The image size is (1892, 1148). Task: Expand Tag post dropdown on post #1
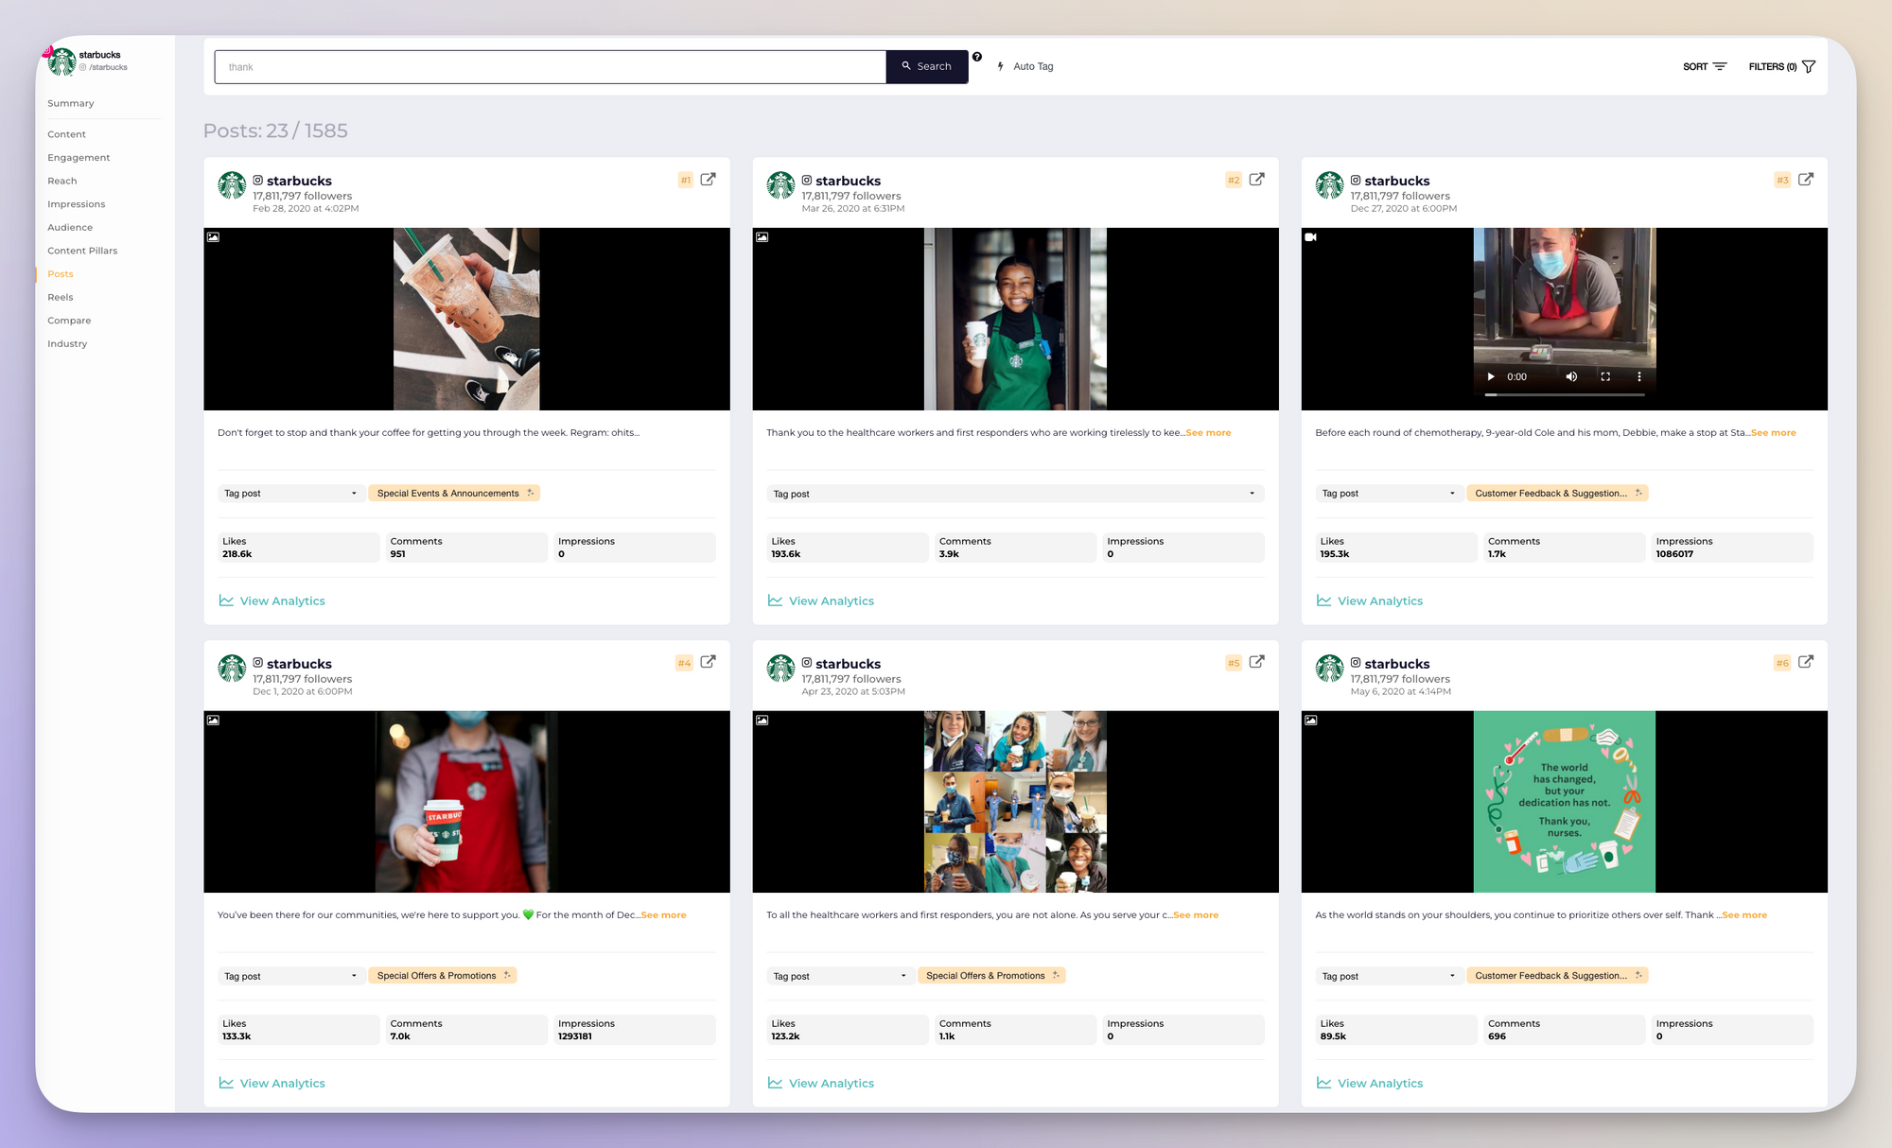click(x=290, y=494)
